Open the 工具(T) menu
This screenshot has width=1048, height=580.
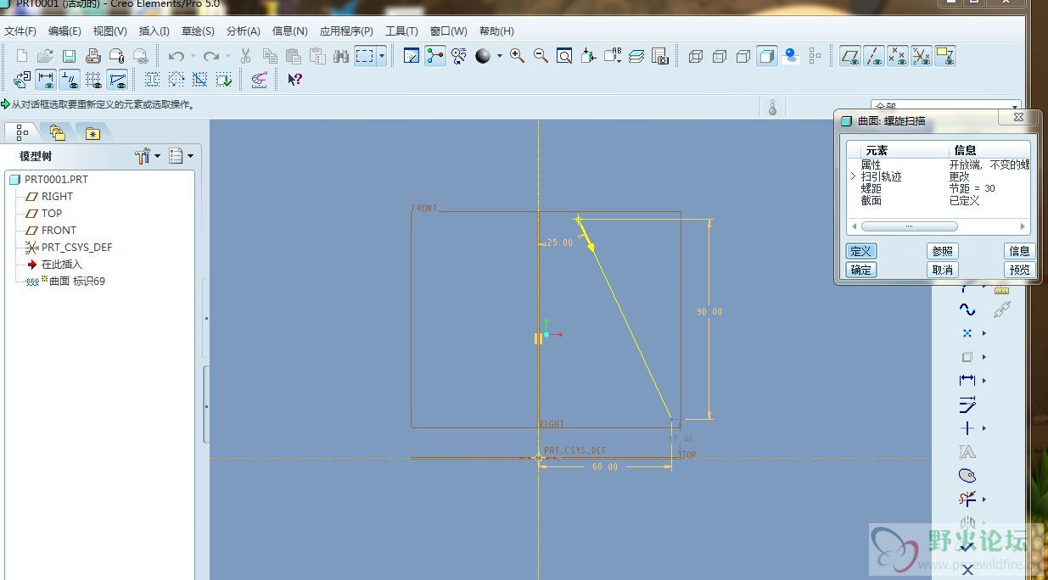click(401, 31)
